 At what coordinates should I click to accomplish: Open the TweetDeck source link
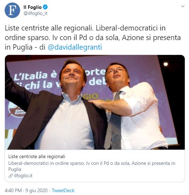(x=63, y=190)
